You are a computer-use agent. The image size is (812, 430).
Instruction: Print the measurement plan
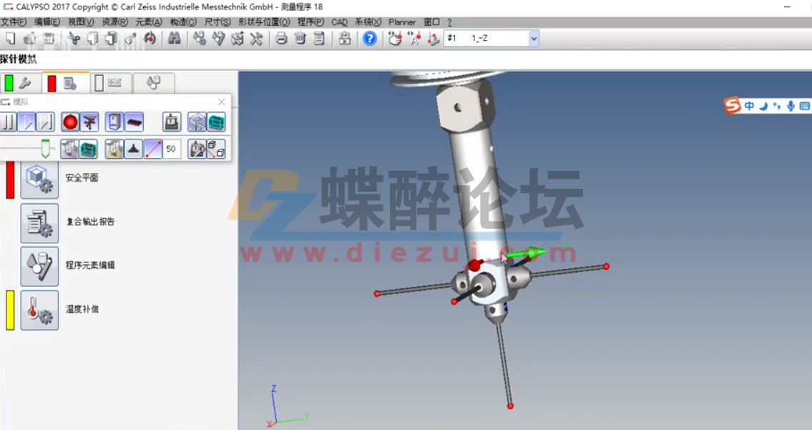tap(280, 39)
